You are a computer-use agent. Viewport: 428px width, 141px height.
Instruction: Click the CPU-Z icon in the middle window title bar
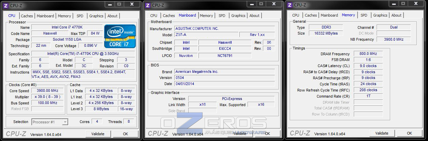(147, 5)
